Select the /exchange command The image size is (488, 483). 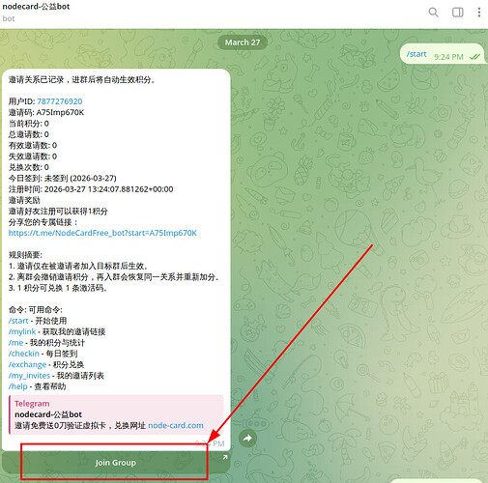pos(27,364)
